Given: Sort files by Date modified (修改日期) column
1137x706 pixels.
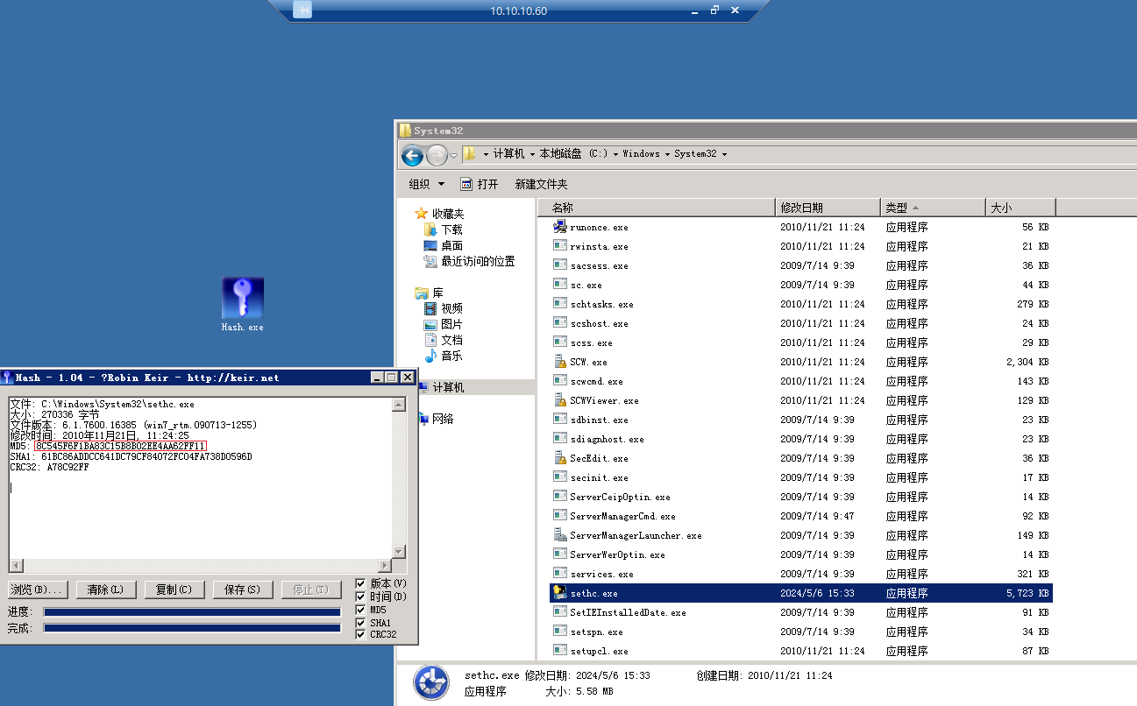Looking at the screenshot, I should click(x=828, y=208).
